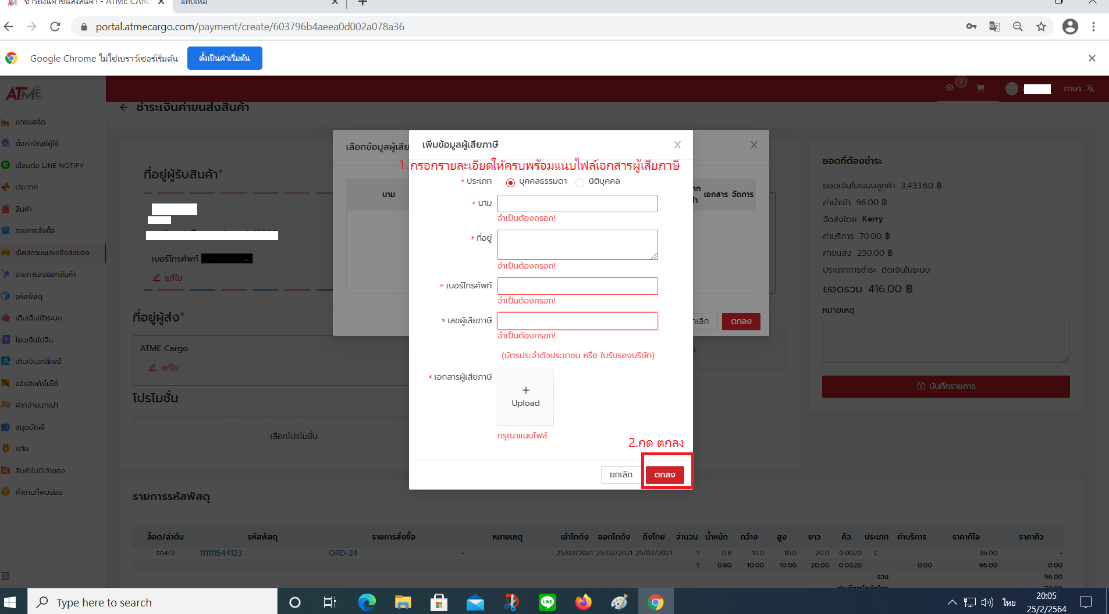Open File Explorer from the taskbar

coord(403,602)
